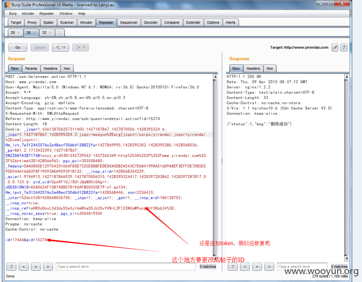Open the Repeater help question-mark icon
The height and width of the screenshot is (282, 362).
(344, 47)
